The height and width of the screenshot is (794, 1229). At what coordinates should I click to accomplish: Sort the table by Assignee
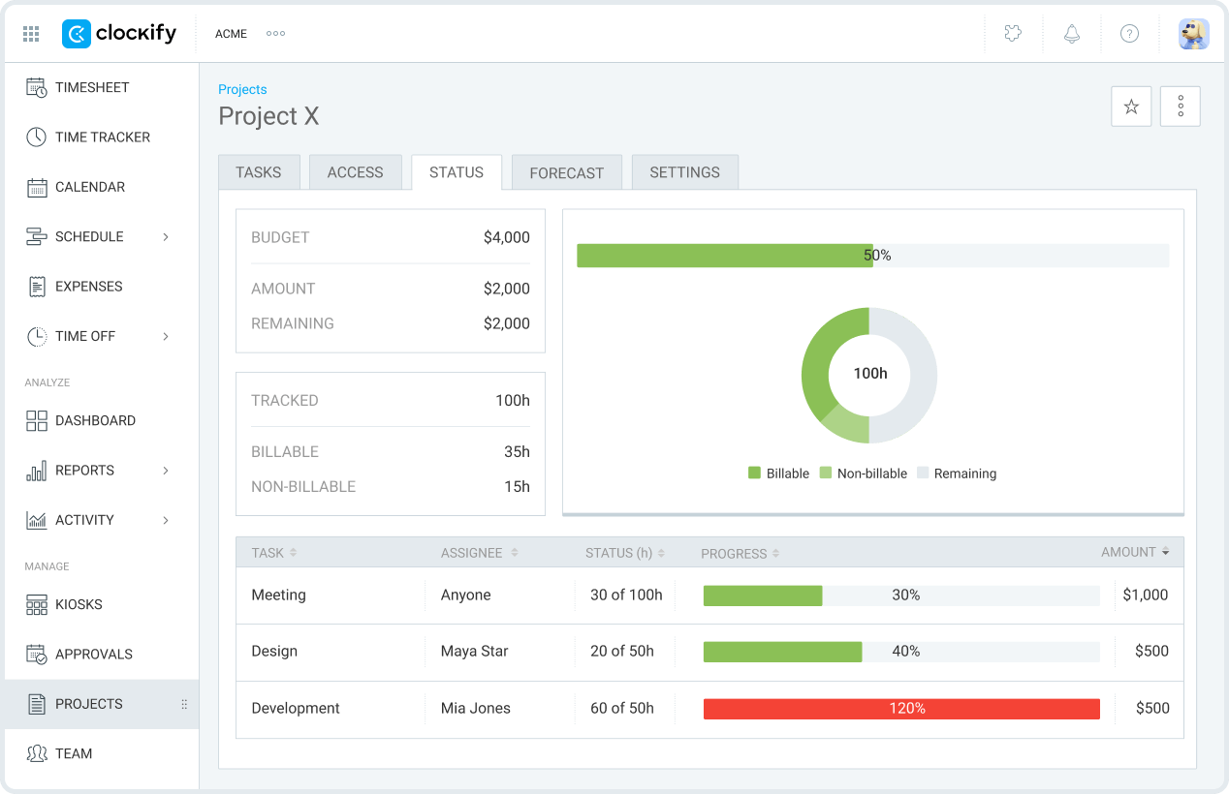(472, 553)
